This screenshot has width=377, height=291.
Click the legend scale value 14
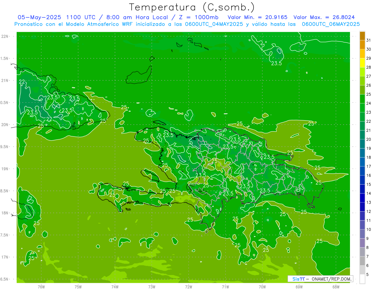point(369,193)
